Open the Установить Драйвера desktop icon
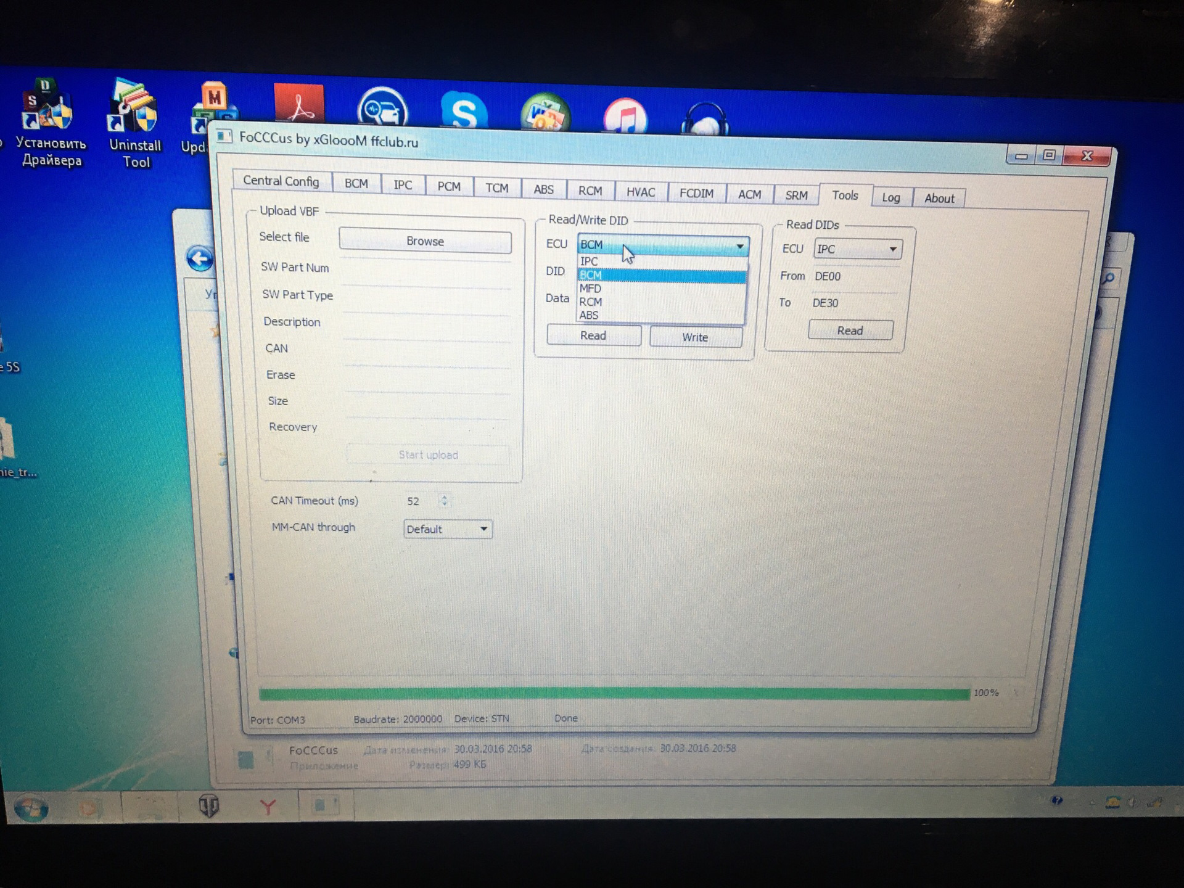The height and width of the screenshot is (888, 1184). [x=51, y=123]
